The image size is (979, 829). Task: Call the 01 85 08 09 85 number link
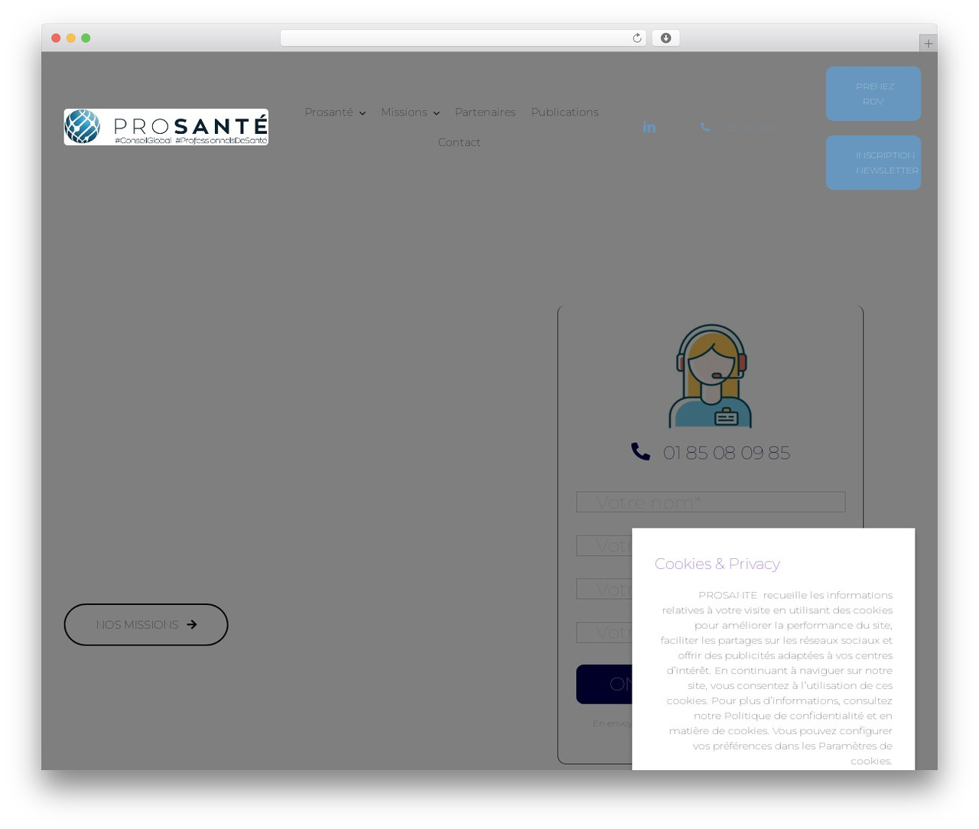click(x=727, y=453)
